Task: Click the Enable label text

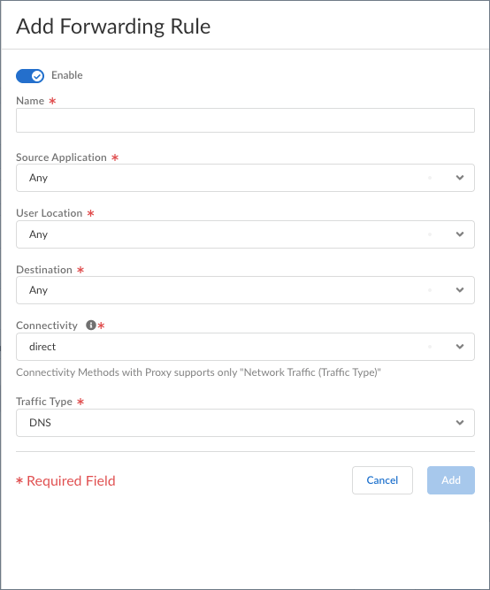Action: 67,75
